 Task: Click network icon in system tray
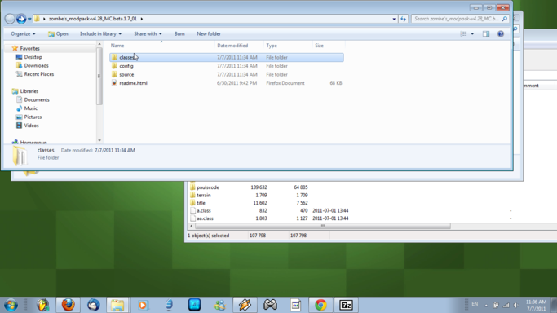tap(506, 305)
